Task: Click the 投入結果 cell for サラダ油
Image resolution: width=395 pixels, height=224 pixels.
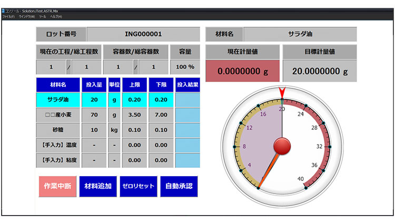Action: coord(187,100)
